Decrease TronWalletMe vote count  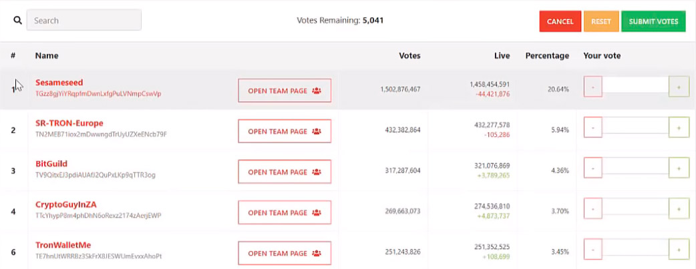tap(593, 250)
